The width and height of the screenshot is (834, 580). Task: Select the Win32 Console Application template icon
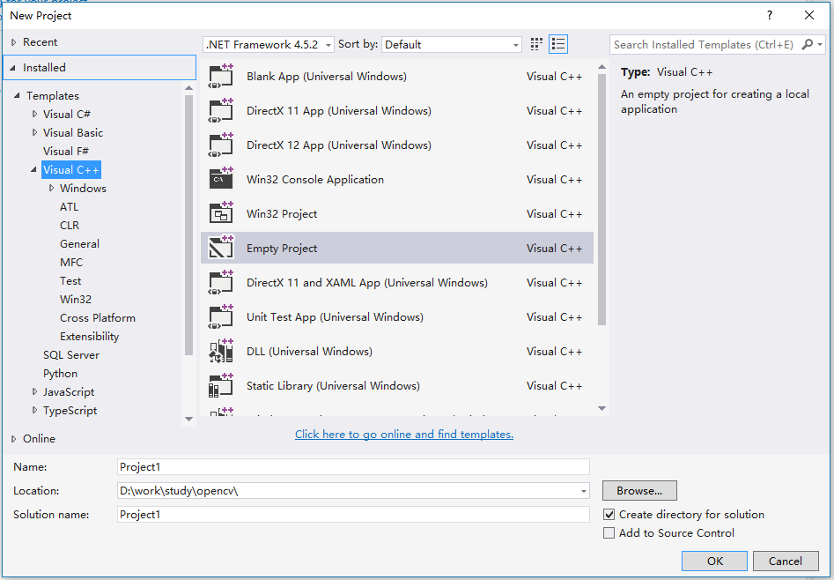point(221,180)
